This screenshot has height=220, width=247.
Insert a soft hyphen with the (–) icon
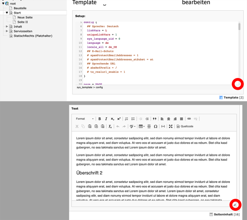[163, 126]
